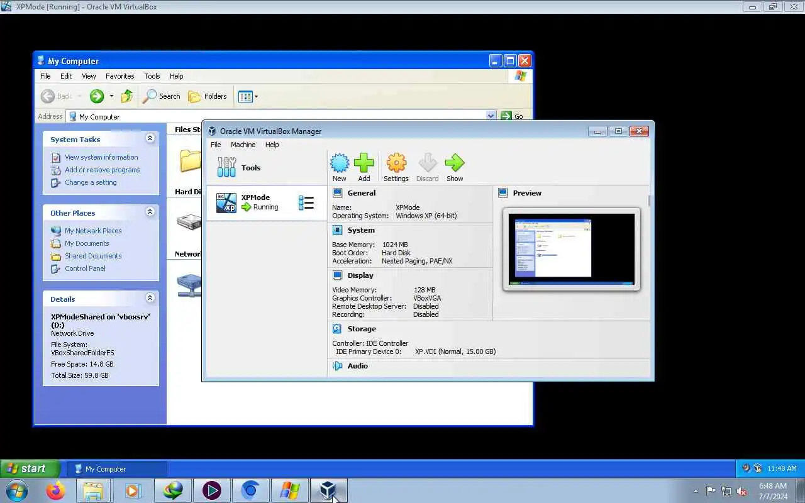Collapse the Other Places panel
The image size is (805, 503).
[150, 212]
